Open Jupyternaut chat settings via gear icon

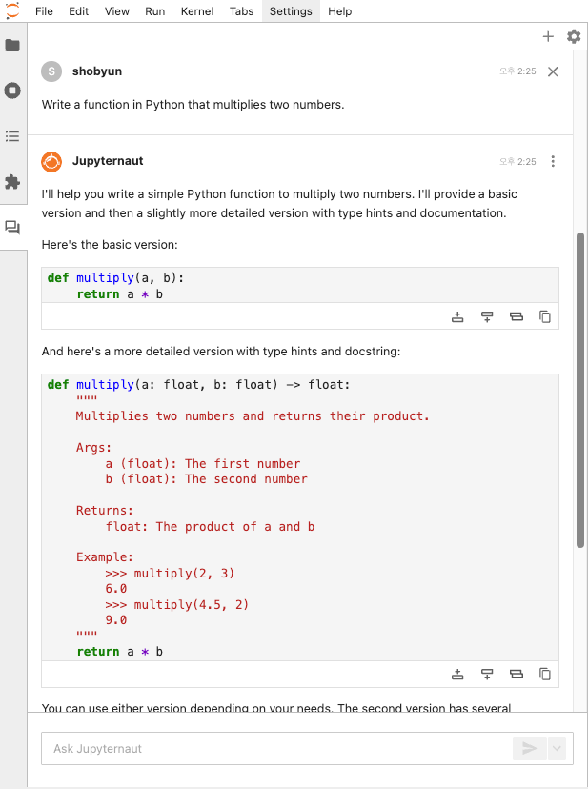[x=573, y=36]
